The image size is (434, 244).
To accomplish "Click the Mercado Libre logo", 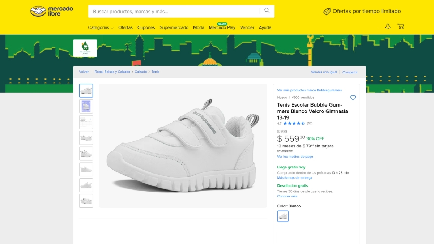I will pyautogui.click(x=52, y=11).
